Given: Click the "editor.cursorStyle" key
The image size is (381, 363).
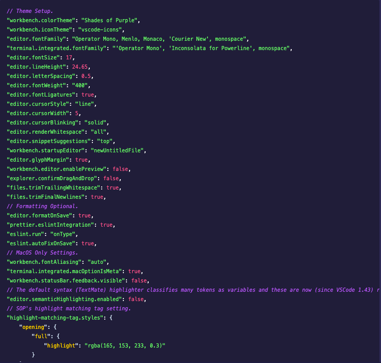Looking at the screenshot, I should click(x=38, y=104).
